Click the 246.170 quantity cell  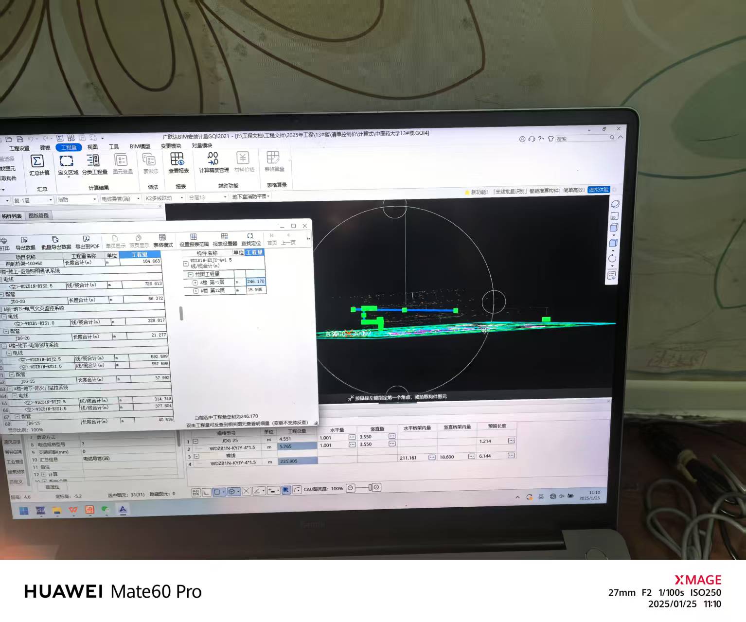[255, 282]
